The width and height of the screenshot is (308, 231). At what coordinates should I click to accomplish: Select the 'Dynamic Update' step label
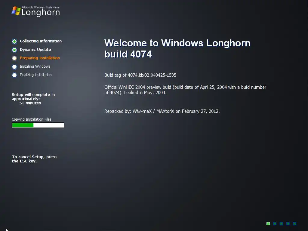35,50
